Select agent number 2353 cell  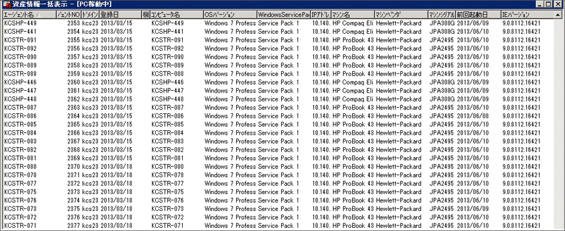[x=73, y=23]
